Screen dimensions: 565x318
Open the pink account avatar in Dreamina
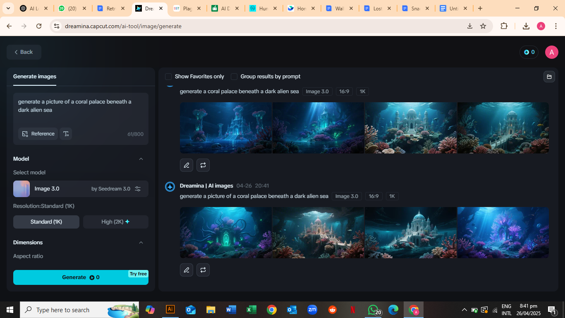551,52
